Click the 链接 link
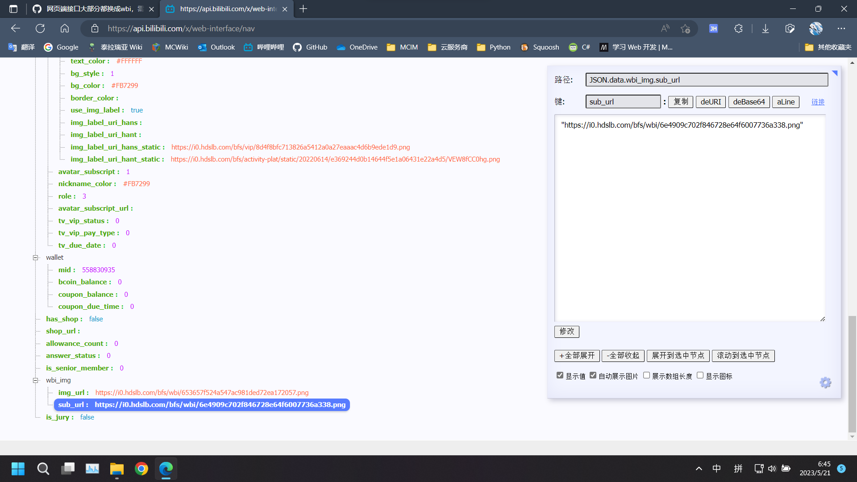 point(818,102)
